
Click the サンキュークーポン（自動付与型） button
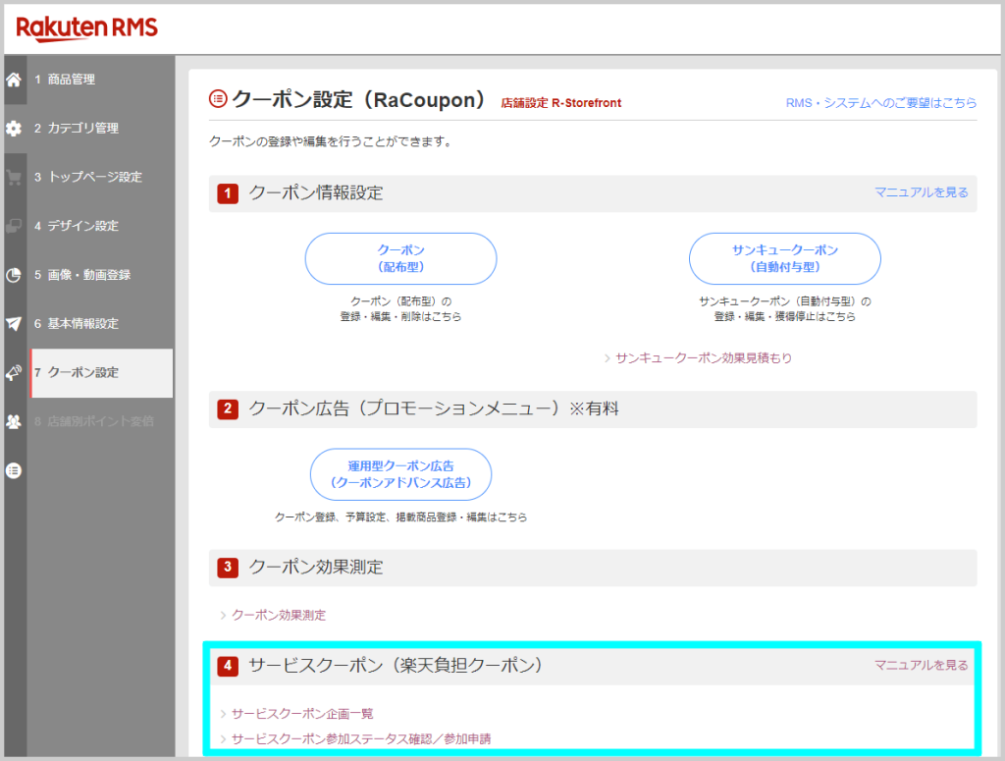pos(787,258)
